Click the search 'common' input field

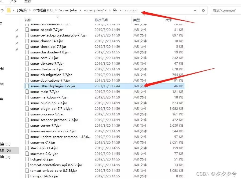226,10
